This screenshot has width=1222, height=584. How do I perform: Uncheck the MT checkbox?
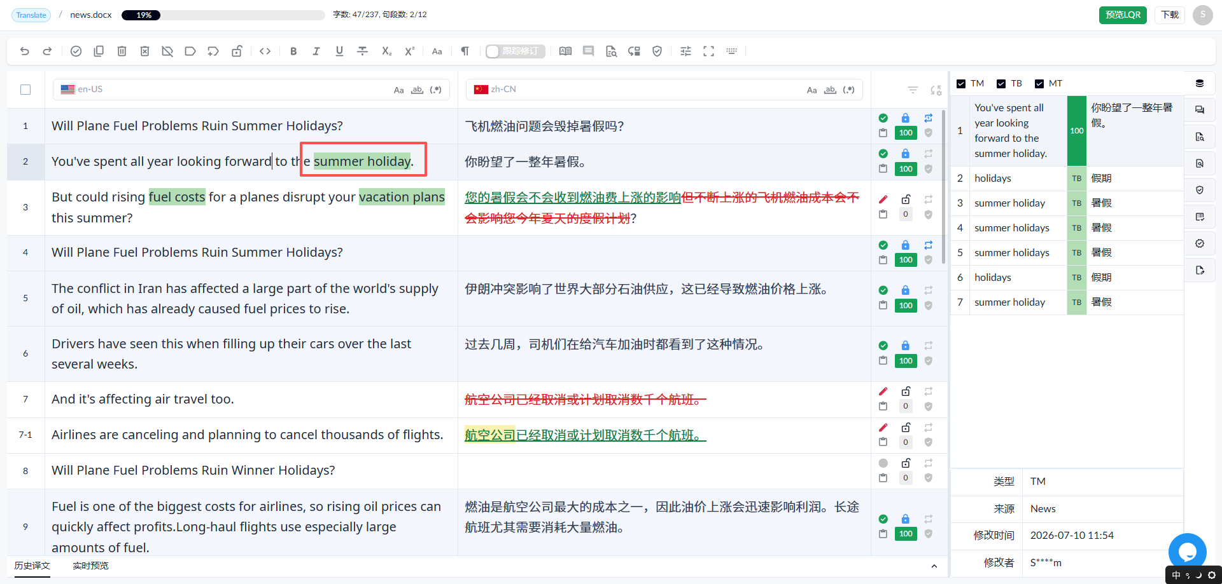tap(1039, 84)
